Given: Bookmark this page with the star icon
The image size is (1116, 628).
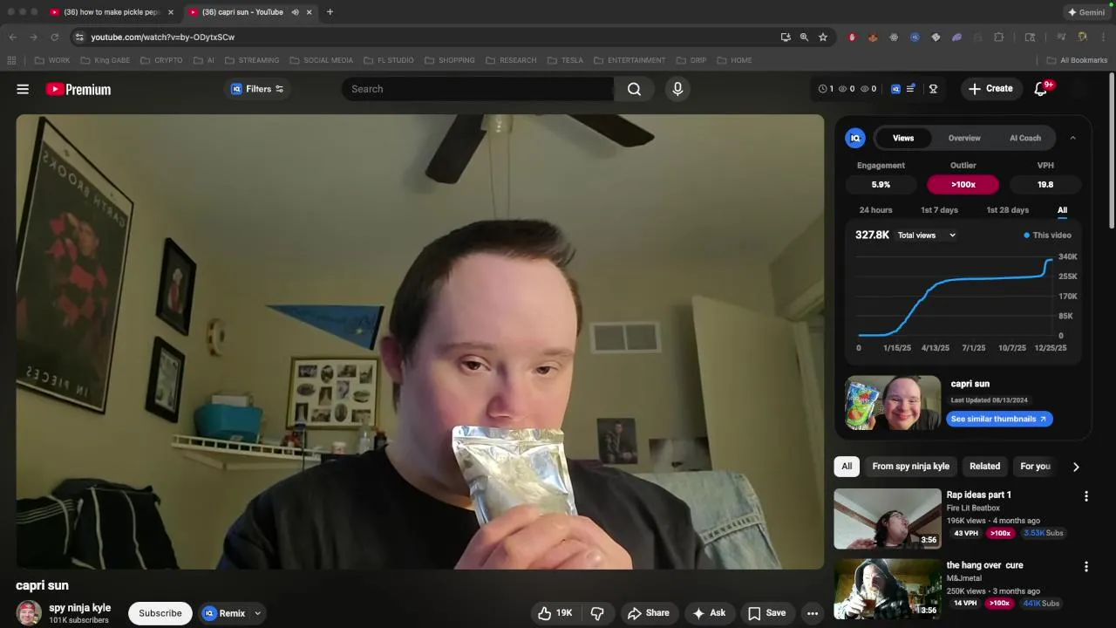Looking at the screenshot, I should coord(822,38).
